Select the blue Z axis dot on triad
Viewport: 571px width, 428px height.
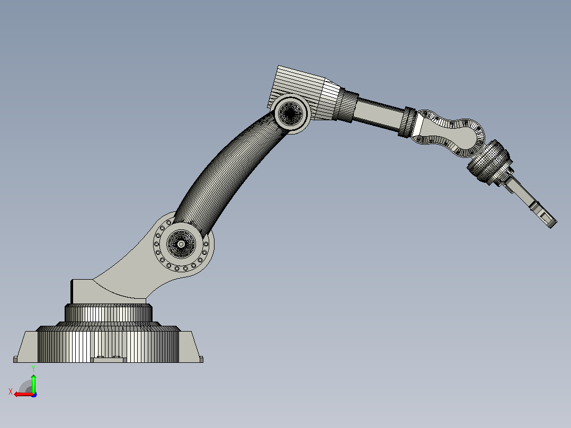(34, 395)
